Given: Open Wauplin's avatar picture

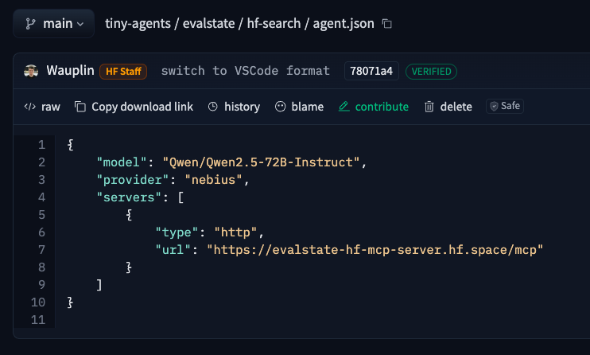Looking at the screenshot, I should tap(31, 71).
